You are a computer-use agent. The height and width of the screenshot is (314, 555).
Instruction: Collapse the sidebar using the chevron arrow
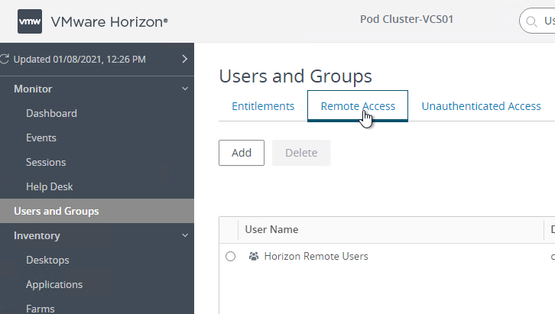click(x=184, y=58)
